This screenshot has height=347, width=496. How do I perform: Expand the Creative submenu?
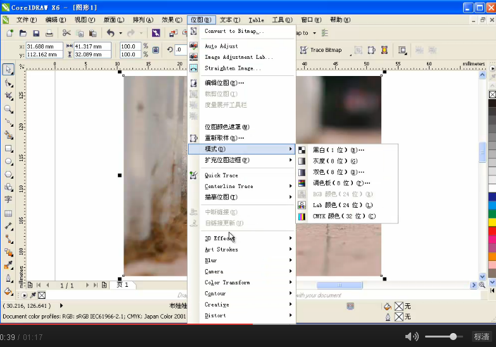(x=242, y=305)
